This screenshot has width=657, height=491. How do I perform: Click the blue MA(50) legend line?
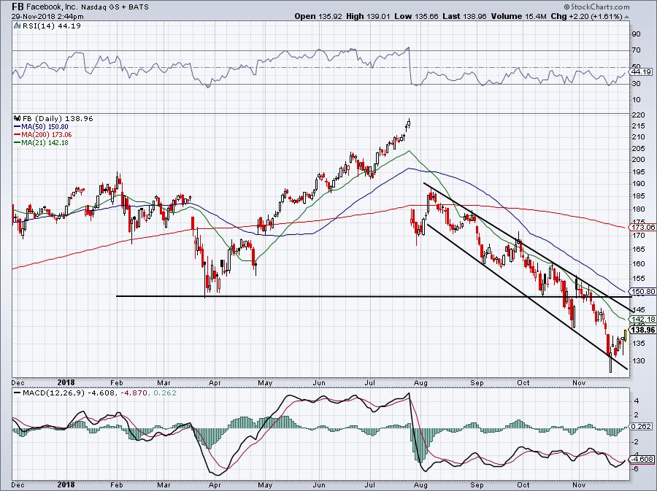click(x=18, y=127)
